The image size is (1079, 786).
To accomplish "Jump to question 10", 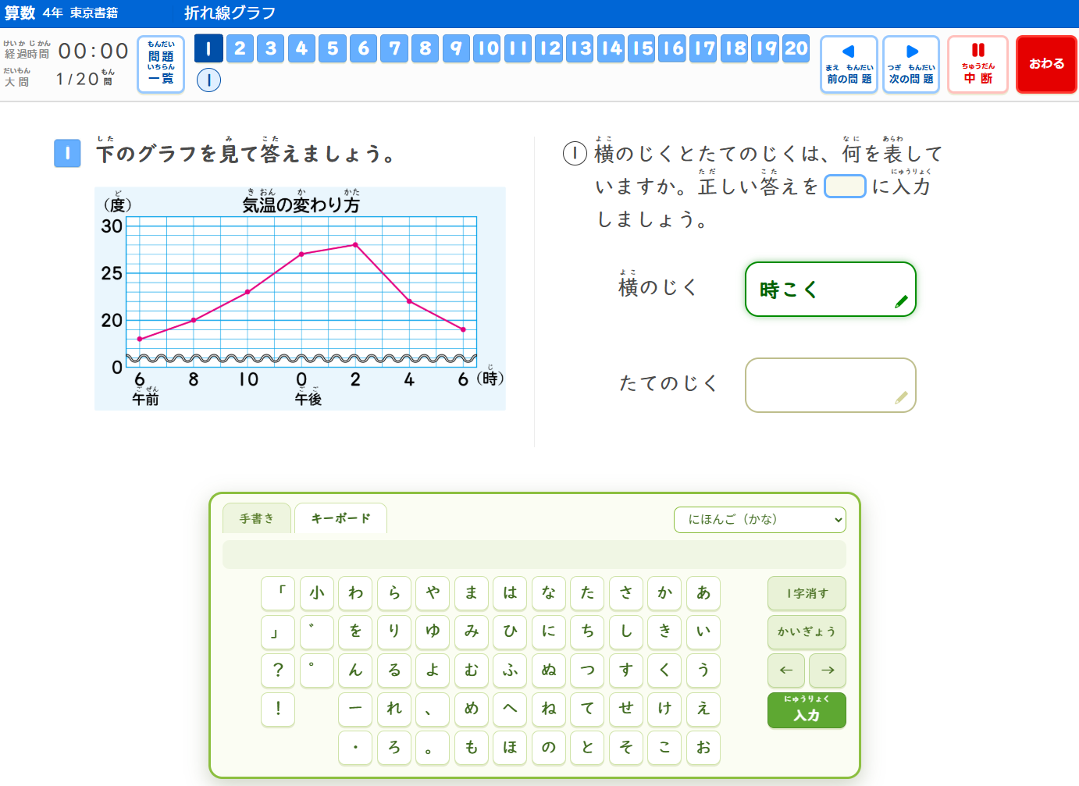I will coord(488,48).
